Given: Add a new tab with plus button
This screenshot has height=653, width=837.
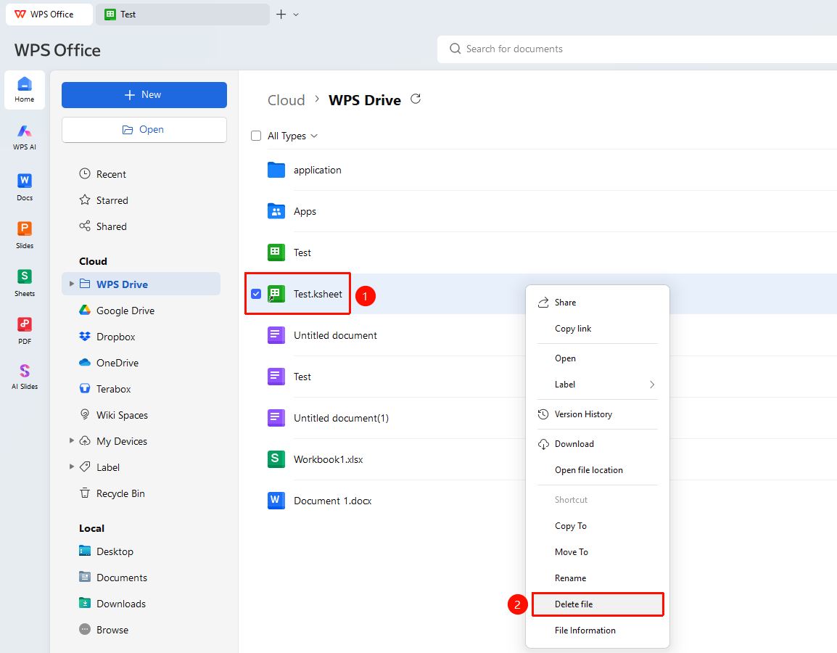Looking at the screenshot, I should click(x=281, y=15).
